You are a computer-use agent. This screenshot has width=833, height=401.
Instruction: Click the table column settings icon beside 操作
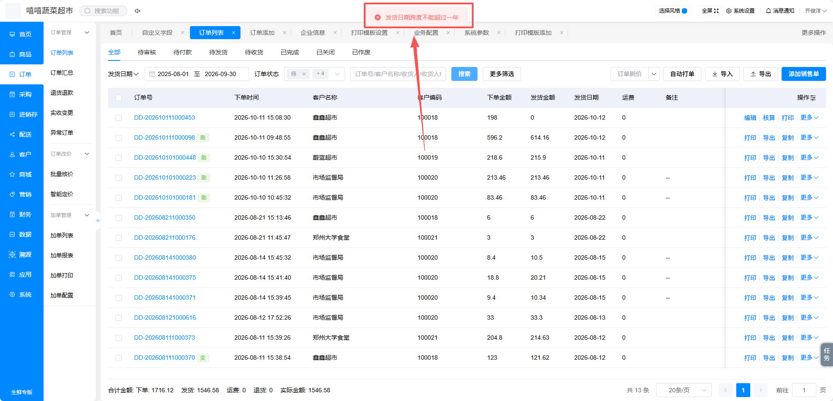coord(813,98)
